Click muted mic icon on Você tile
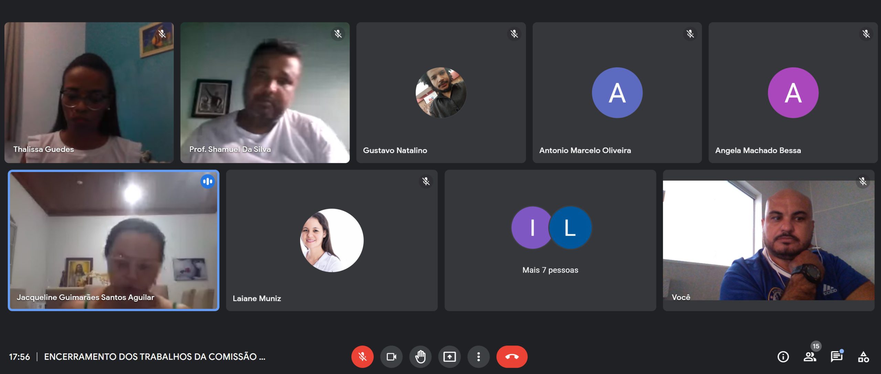 863,181
